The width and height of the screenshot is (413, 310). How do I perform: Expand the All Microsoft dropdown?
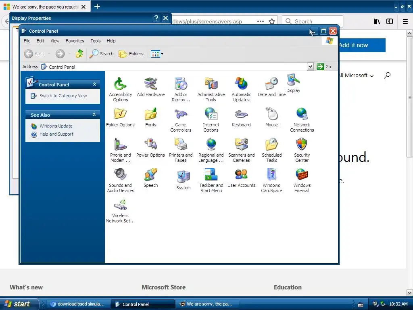click(356, 75)
